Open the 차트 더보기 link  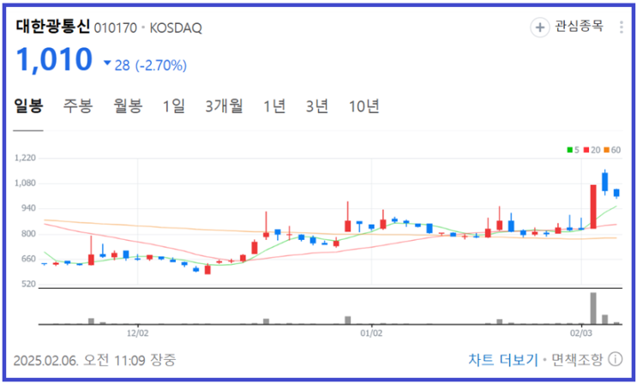(x=503, y=360)
